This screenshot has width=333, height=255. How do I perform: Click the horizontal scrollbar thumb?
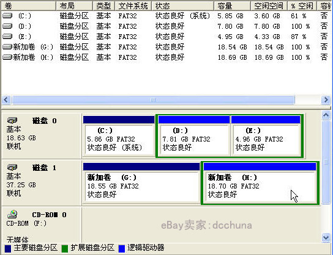tap(153, 99)
